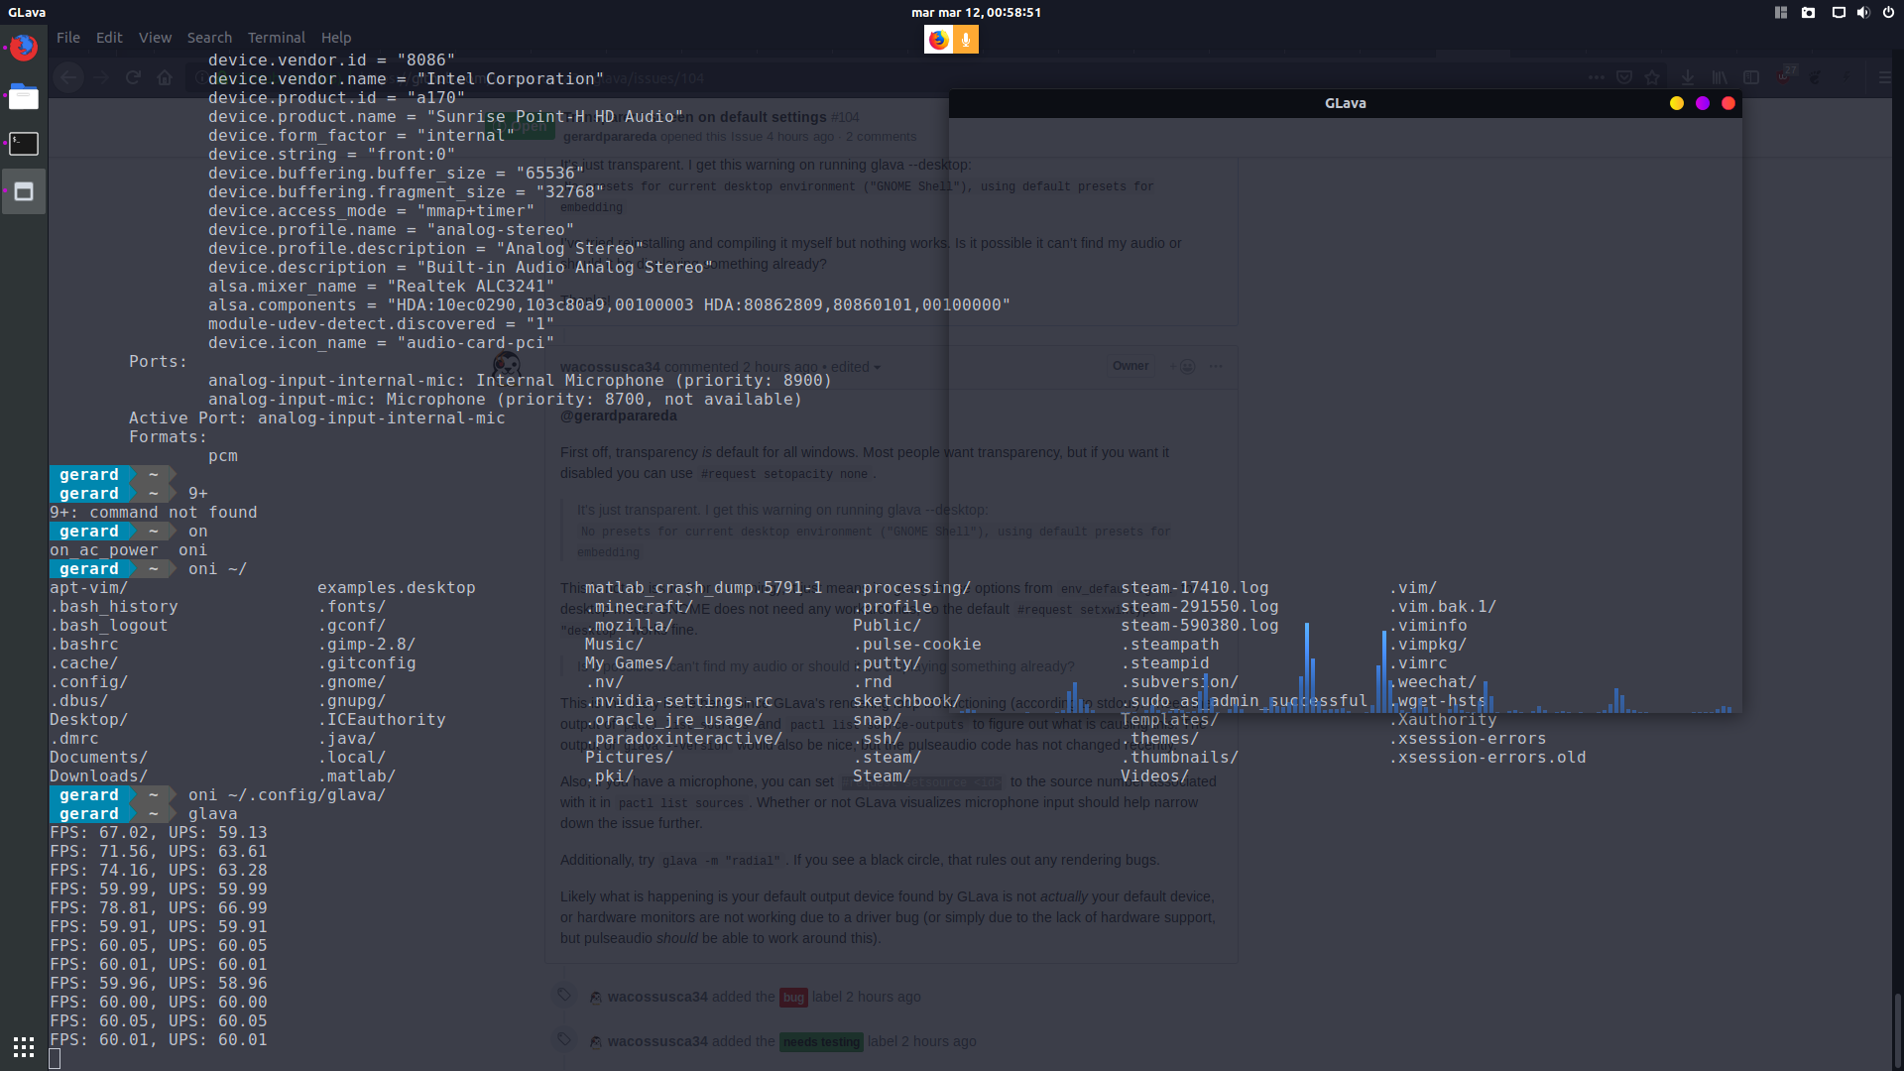Open the uBlock Origin extension panel
The height and width of the screenshot is (1071, 1904).
pos(1784,76)
